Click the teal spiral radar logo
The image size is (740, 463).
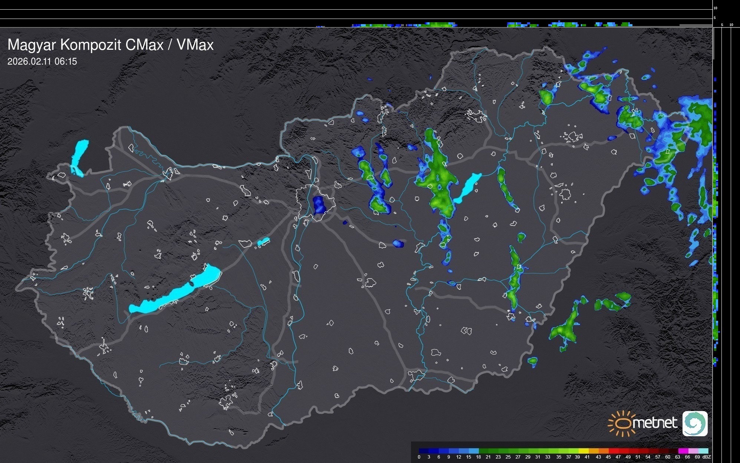click(695, 423)
